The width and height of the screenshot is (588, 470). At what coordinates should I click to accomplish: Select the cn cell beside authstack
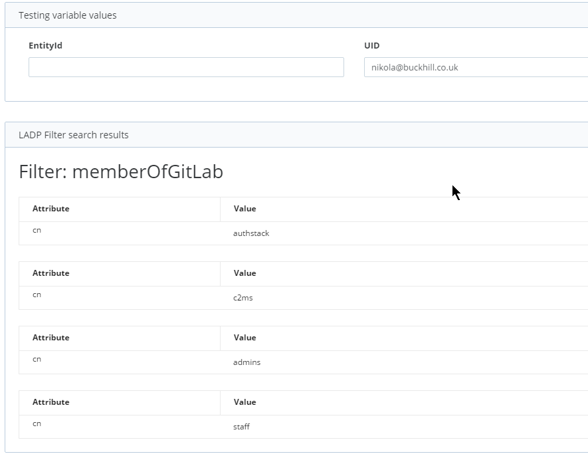[119, 233]
